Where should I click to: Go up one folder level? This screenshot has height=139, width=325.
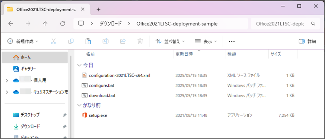click(x=45, y=24)
